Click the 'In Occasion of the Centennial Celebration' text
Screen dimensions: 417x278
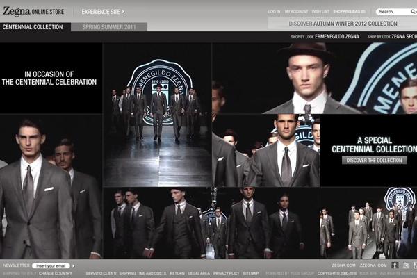(x=49, y=79)
